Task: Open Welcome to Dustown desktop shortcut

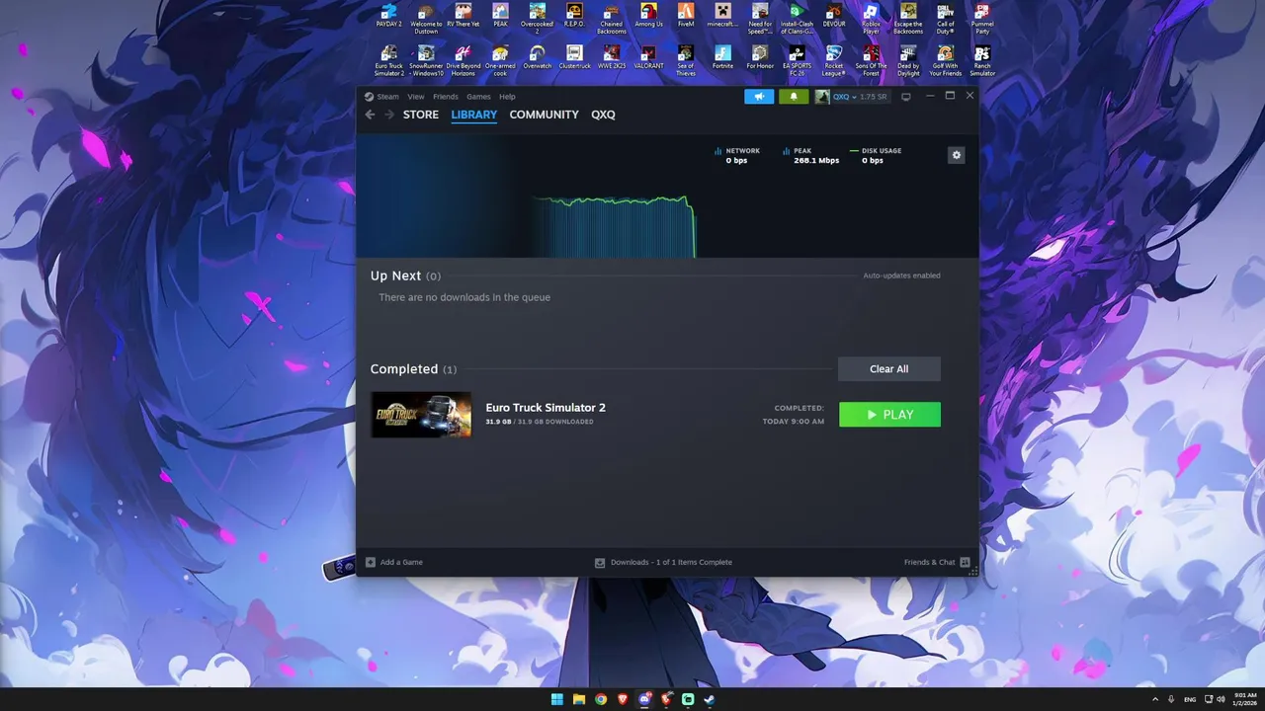Action: [426, 19]
